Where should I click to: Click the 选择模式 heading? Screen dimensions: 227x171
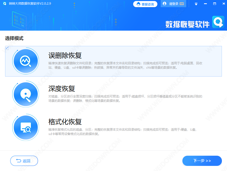(x=14, y=38)
